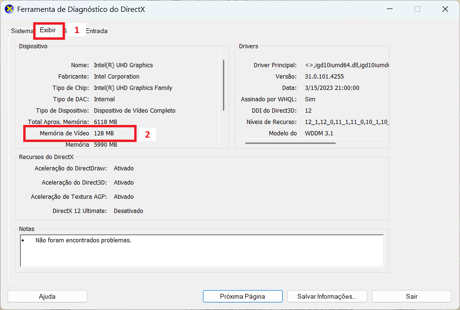460x310 pixels.
Task: Click the 'Sim' WHQL signed value
Action: 310,99
